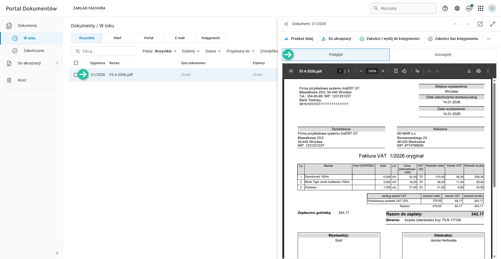The height and width of the screenshot is (259, 501).
Task: Open the Status filter dropdown
Action: (213, 51)
